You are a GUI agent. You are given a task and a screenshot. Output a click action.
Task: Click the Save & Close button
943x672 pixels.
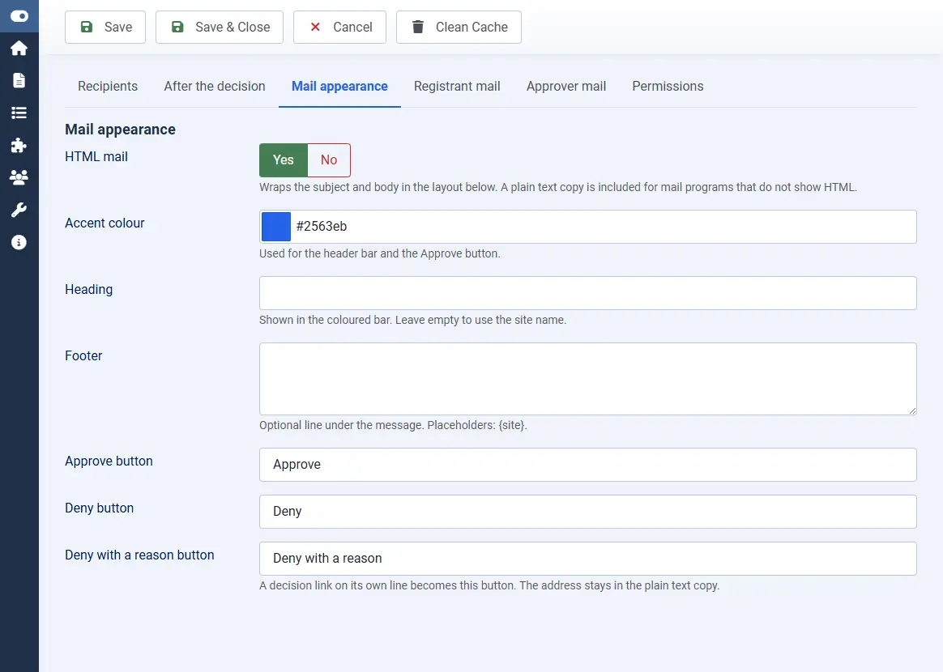click(x=220, y=27)
